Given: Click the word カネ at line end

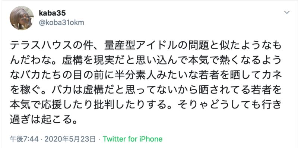Looking at the screenshot, I should (272, 76).
